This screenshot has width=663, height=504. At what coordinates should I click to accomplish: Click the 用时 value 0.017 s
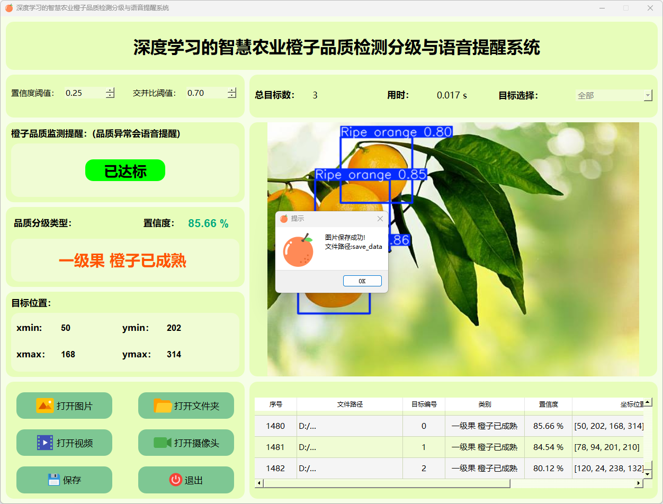tap(452, 95)
